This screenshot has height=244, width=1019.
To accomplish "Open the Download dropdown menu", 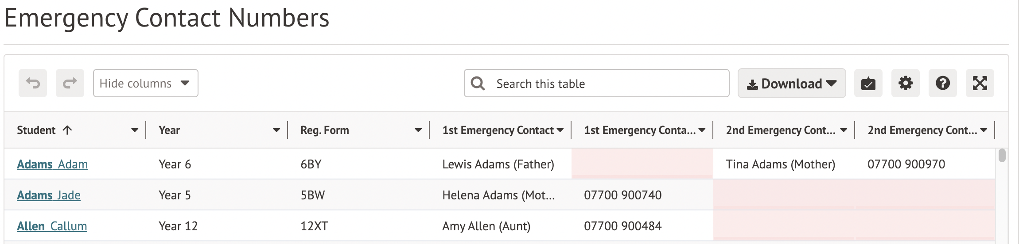I will click(x=791, y=83).
